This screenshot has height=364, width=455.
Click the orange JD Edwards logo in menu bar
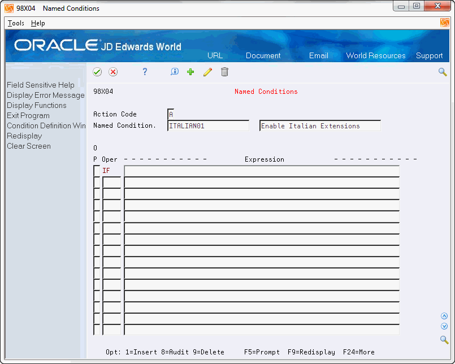click(x=445, y=23)
